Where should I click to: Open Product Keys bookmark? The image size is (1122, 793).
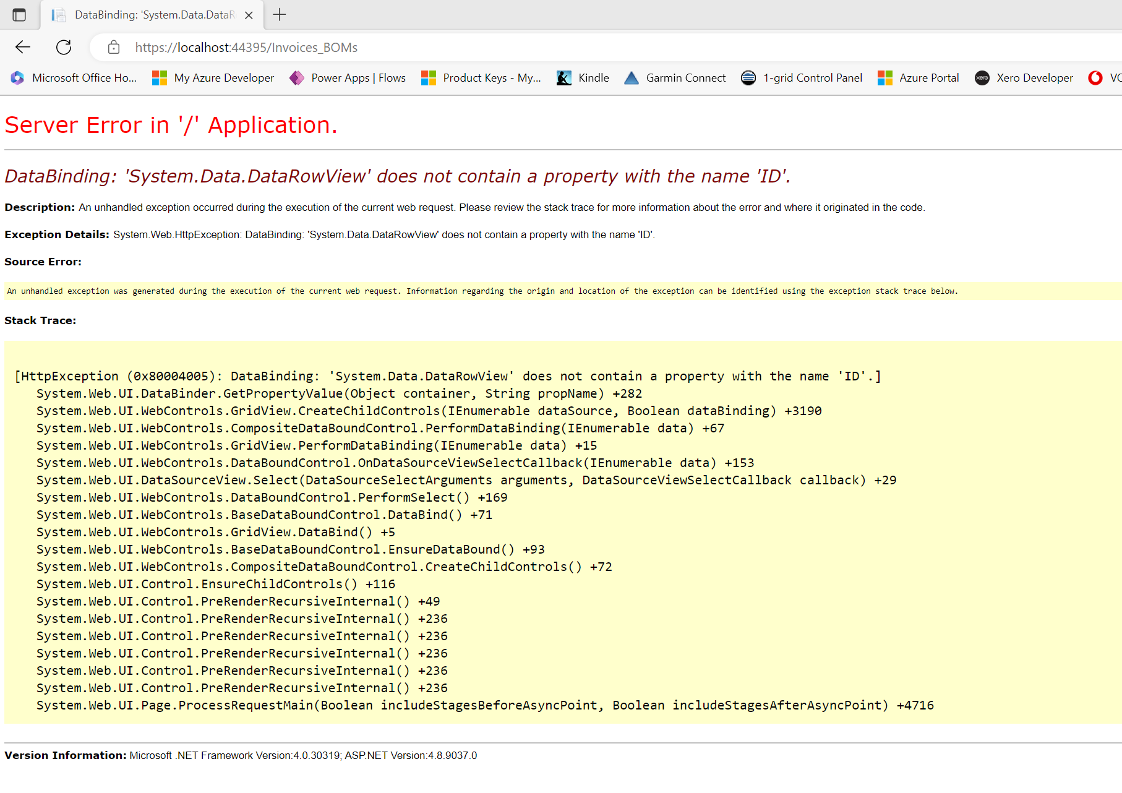(x=481, y=78)
